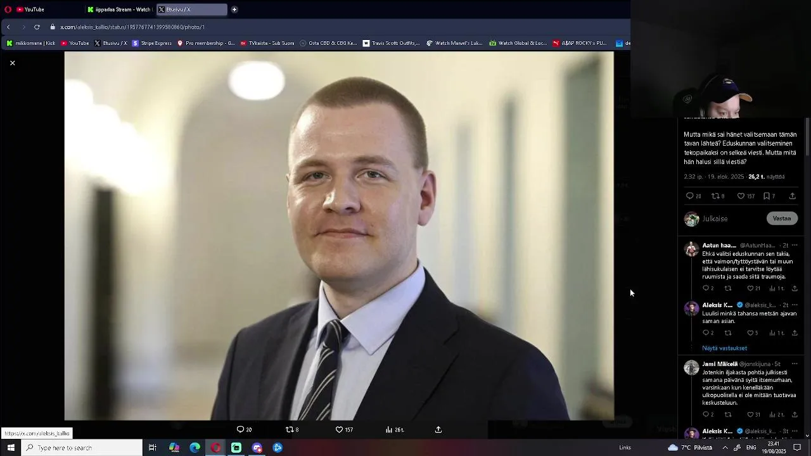Screen dimensions: 811x456
Task: Open mikkomane Kick bookmark
Action: tap(30, 43)
